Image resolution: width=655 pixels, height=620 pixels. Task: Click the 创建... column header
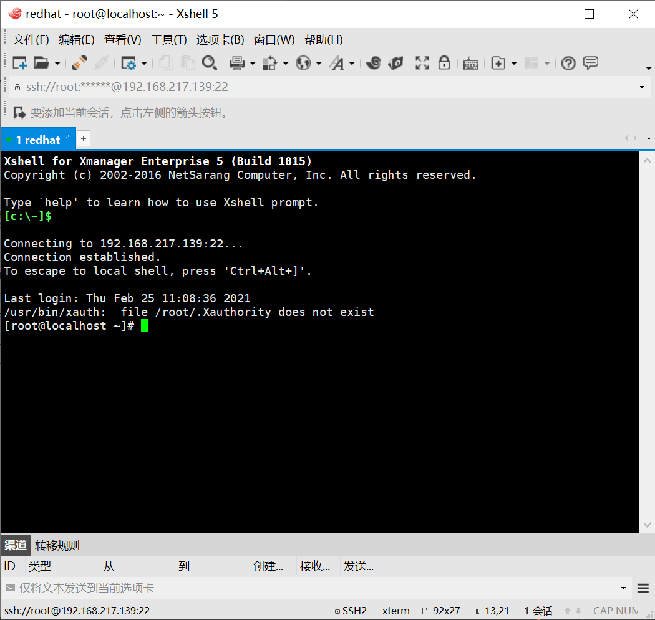273,566
